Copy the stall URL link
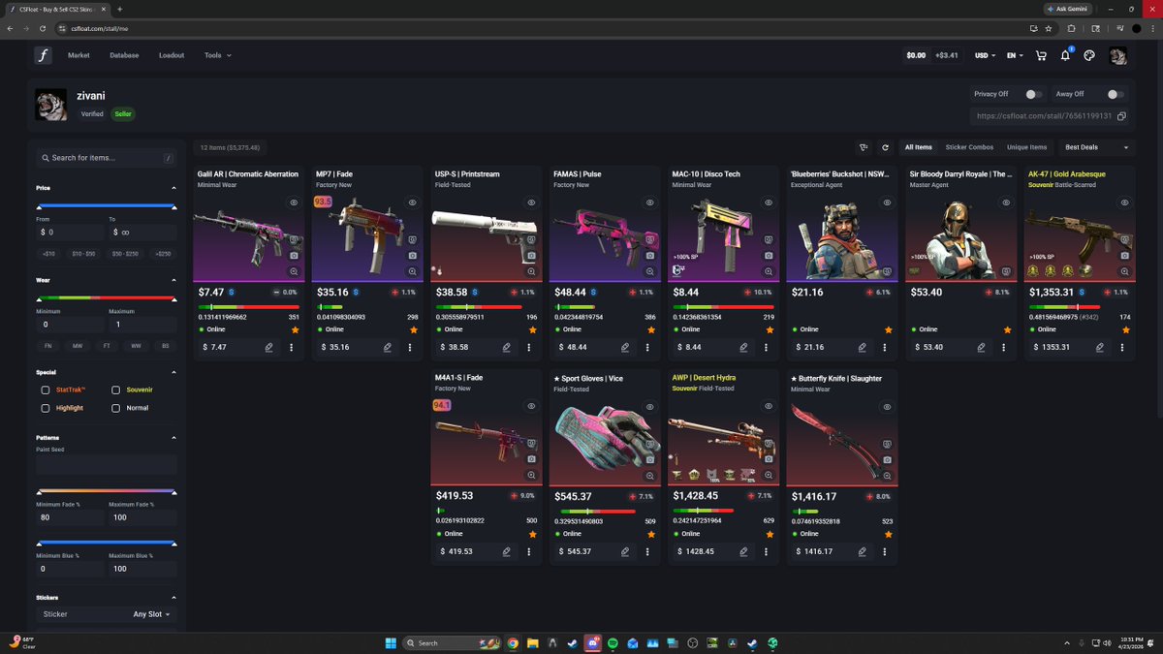Screen dimensions: 1163x654 click(x=1121, y=116)
